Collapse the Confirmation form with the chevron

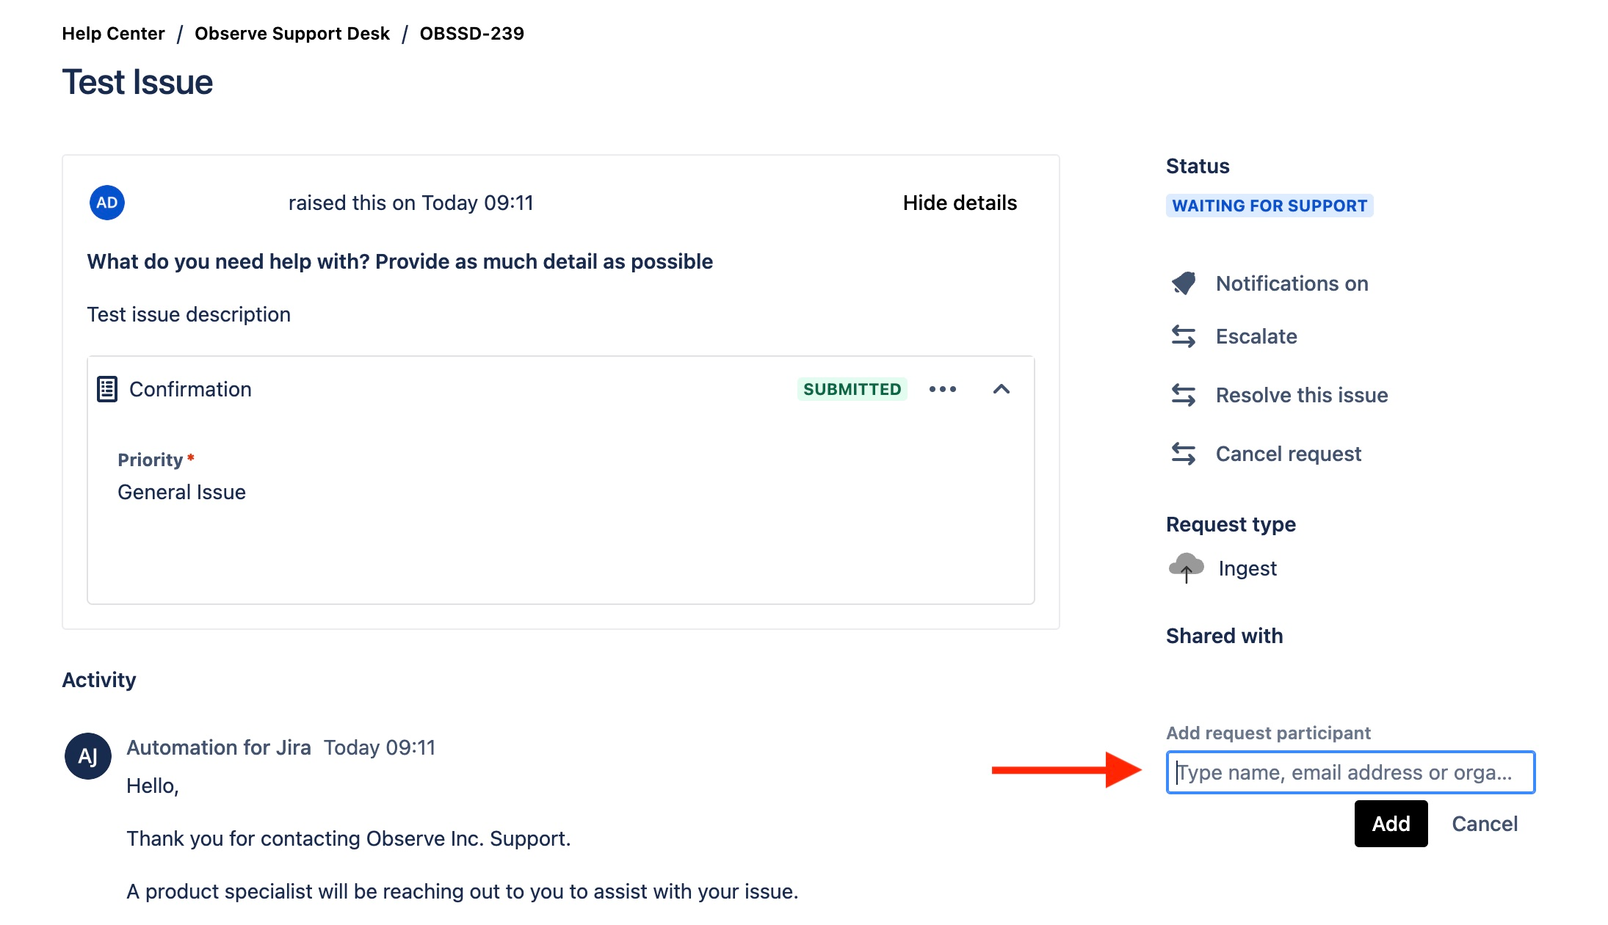pyautogui.click(x=1002, y=389)
